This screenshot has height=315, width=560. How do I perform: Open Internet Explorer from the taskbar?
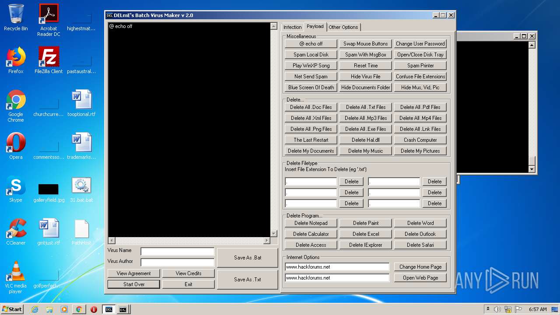[x=35, y=309]
